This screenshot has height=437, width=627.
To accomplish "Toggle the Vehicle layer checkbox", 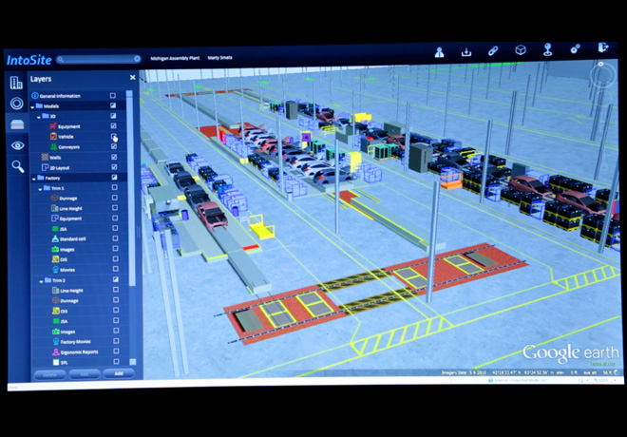I will click(x=114, y=137).
